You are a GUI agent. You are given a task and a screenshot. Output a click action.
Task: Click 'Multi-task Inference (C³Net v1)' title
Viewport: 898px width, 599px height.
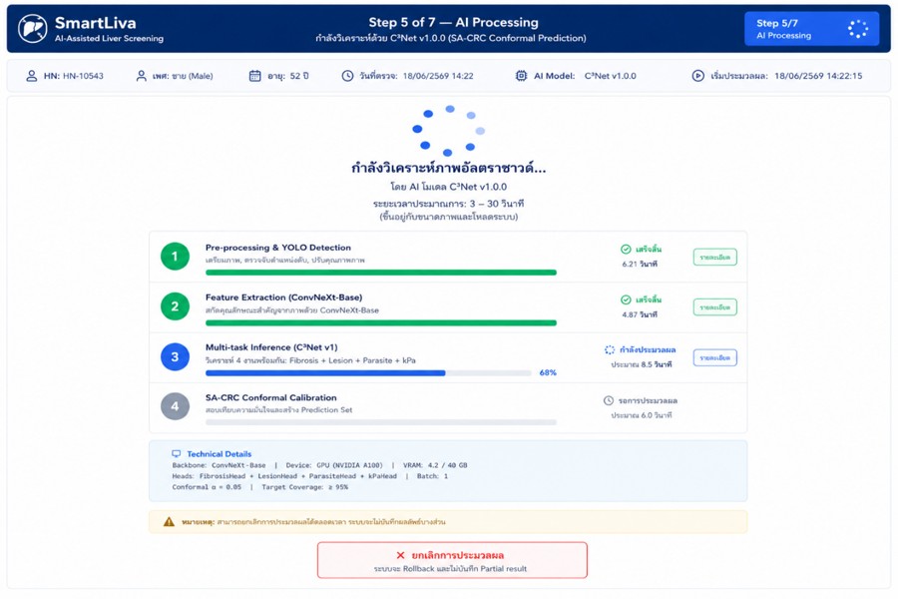pyautogui.click(x=271, y=347)
